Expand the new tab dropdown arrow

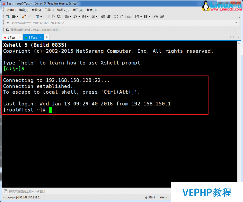pos(141,17)
